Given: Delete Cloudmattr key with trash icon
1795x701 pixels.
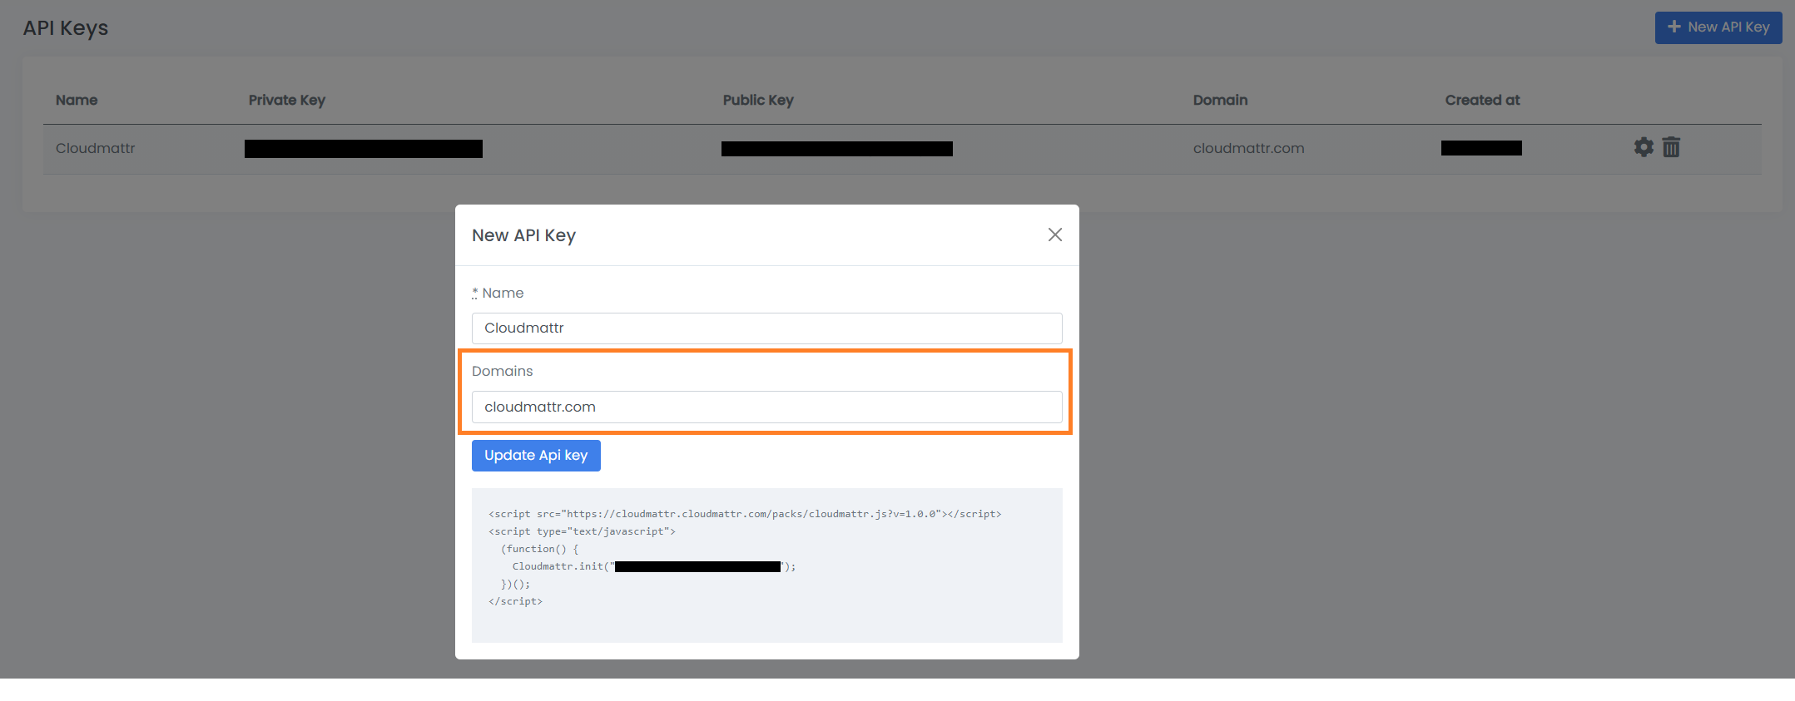Looking at the screenshot, I should pyautogui.click(x=1671, y=147).
